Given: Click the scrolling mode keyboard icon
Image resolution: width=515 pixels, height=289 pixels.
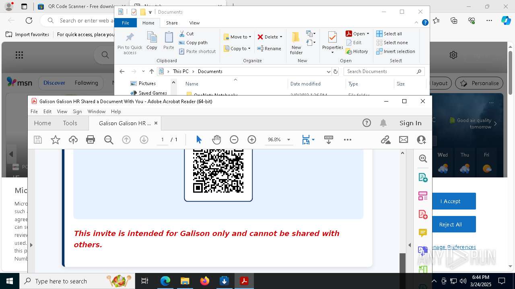Looking at the screenshot, I should tap(329, 140).
